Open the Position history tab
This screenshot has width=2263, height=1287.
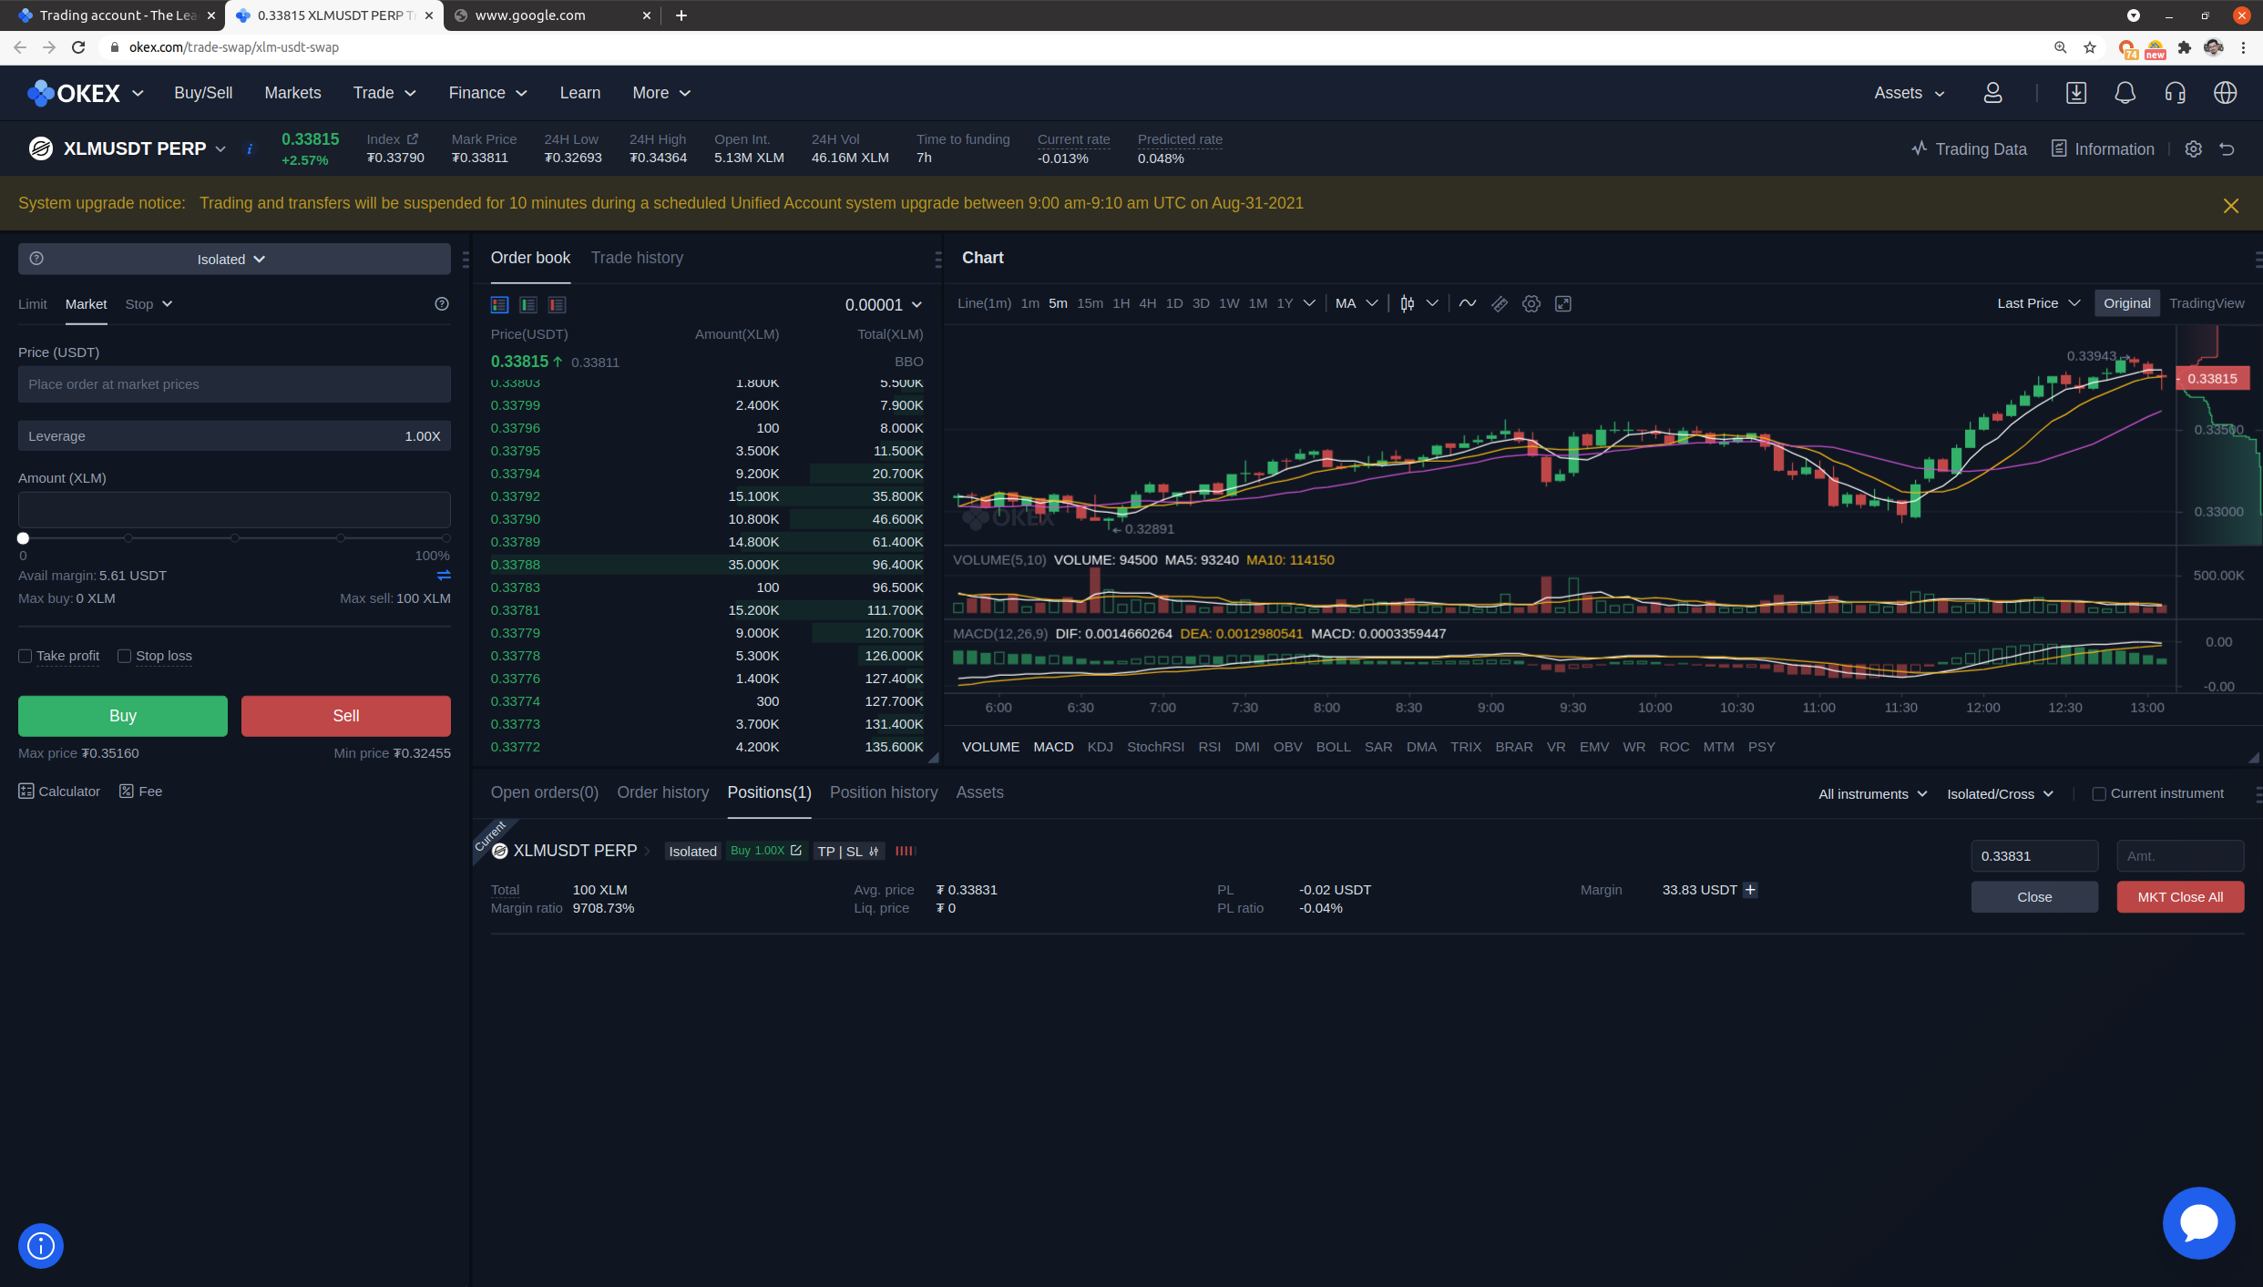(883, 792)
